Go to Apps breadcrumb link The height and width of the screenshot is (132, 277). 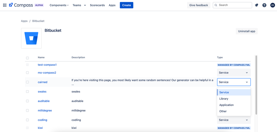(x=24, y=21)
